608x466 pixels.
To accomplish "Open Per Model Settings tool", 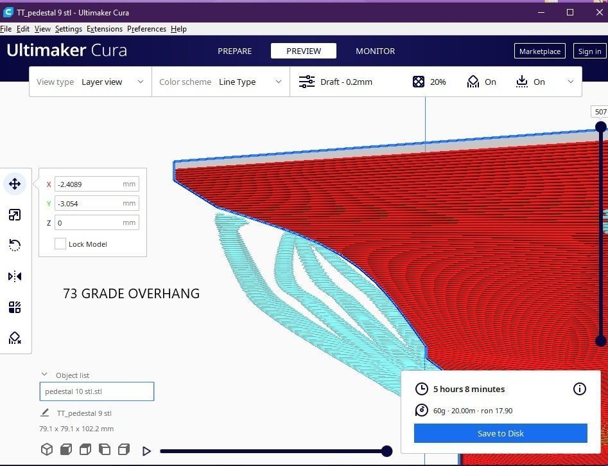I will click(x=15, y=307).
